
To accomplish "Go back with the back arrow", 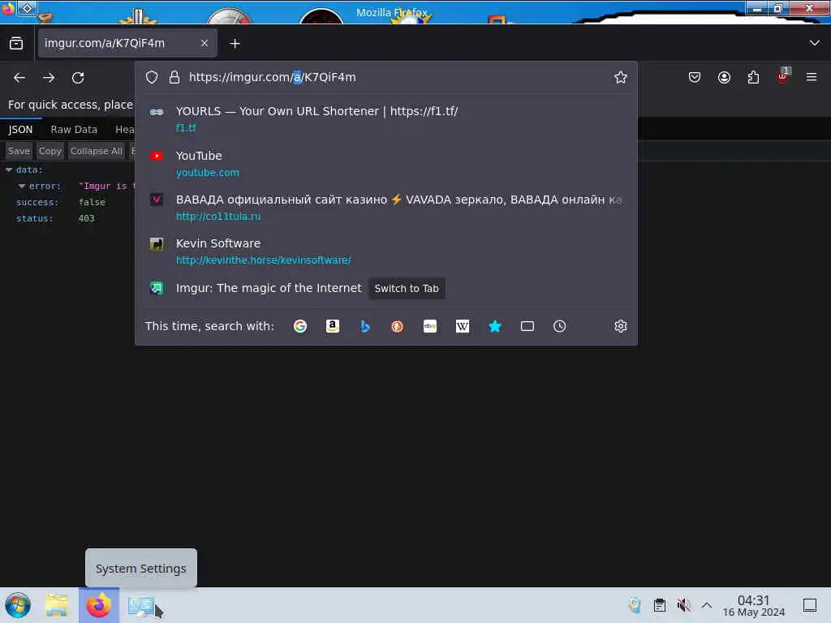I will 19,78.
